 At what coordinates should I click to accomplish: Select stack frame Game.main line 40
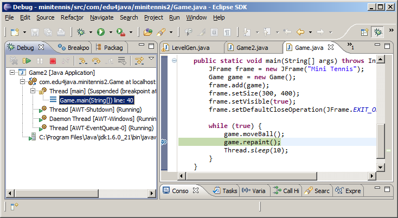[x=97, y=100]
